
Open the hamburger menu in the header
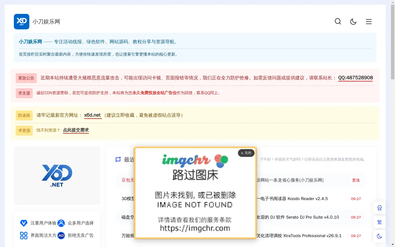tap(369, 22)
